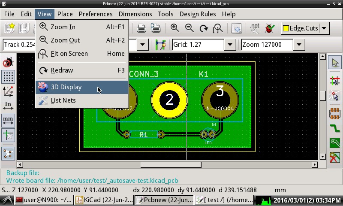The image size is (343, 206).
Task: Open the Place menu
Action: click(x=65, y=14)
